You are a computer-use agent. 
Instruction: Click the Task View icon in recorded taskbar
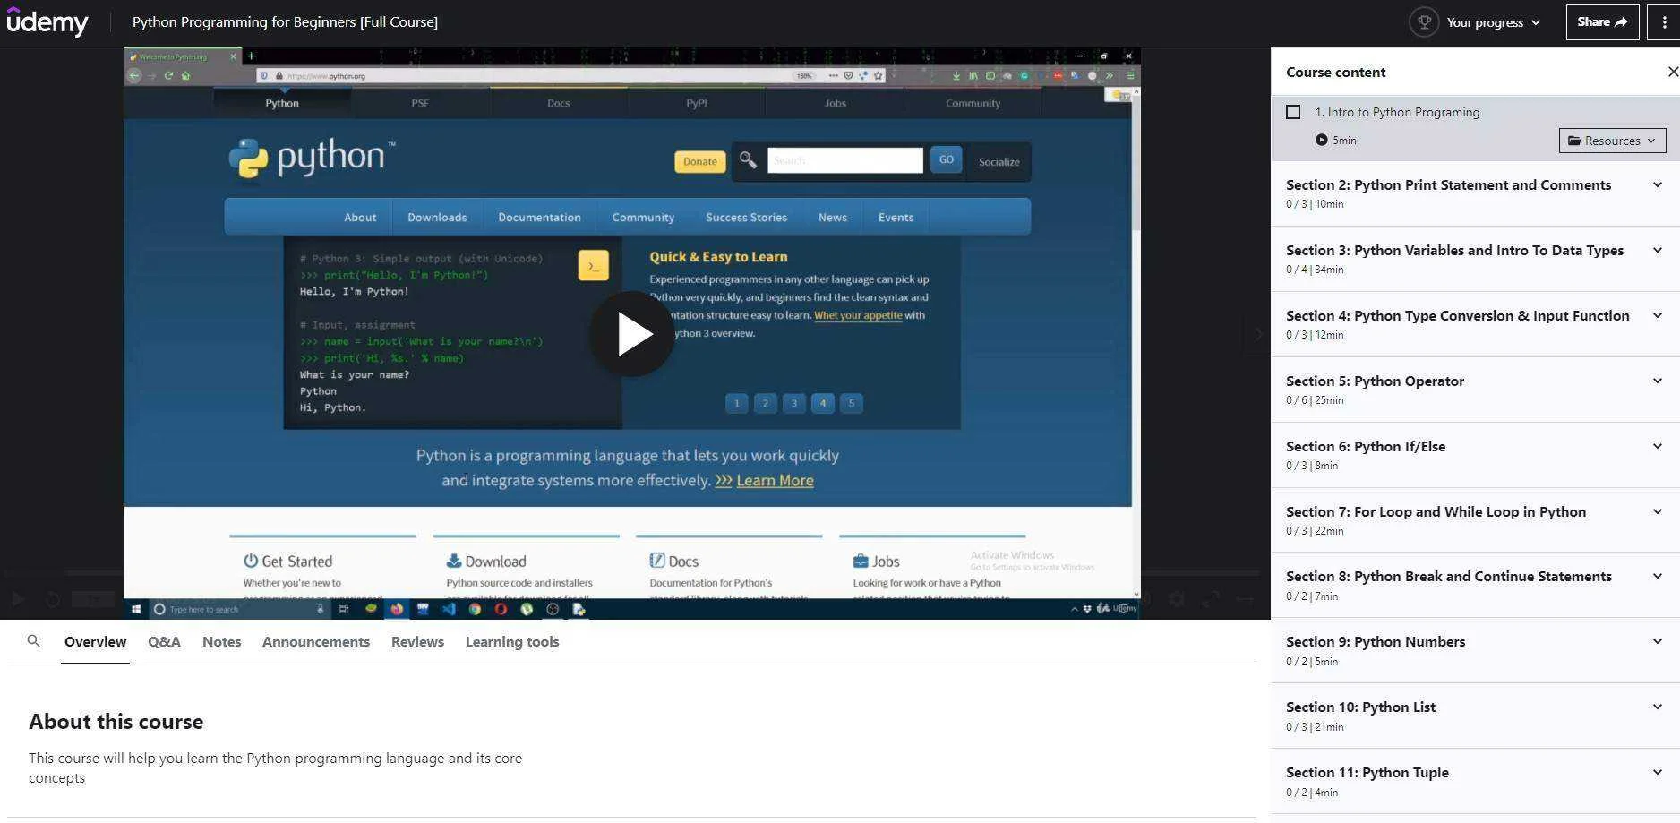[x=343, y=609]
